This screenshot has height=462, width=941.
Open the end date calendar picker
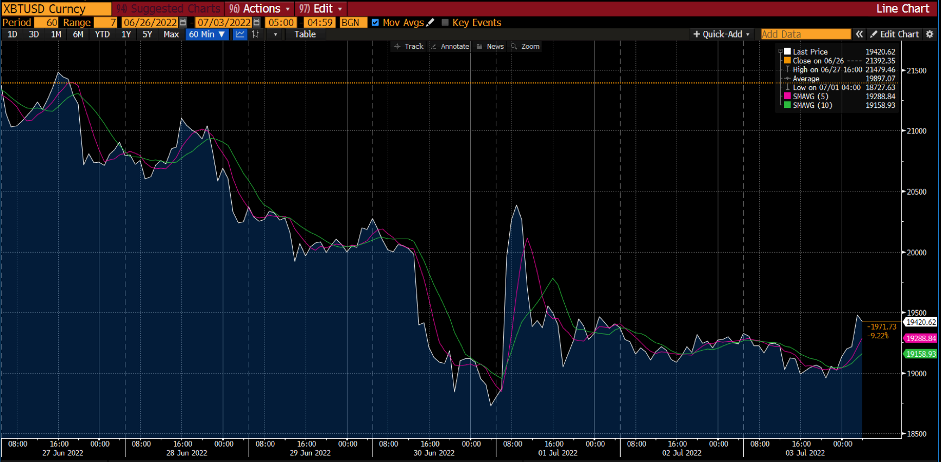[x=257, y=22]
